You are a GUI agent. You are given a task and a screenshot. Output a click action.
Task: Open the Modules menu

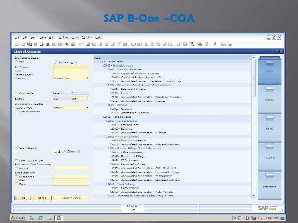point(64,37)
